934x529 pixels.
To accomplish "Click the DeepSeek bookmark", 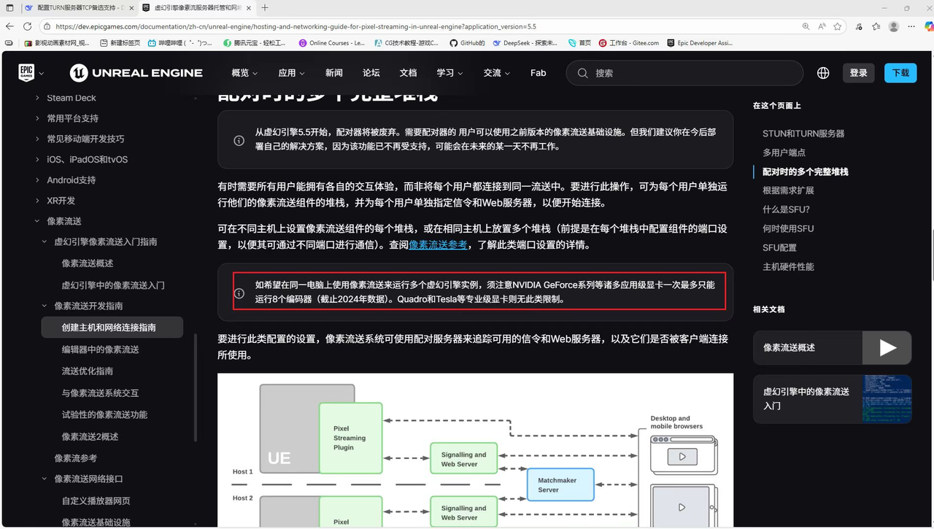I will coord(526,42).
